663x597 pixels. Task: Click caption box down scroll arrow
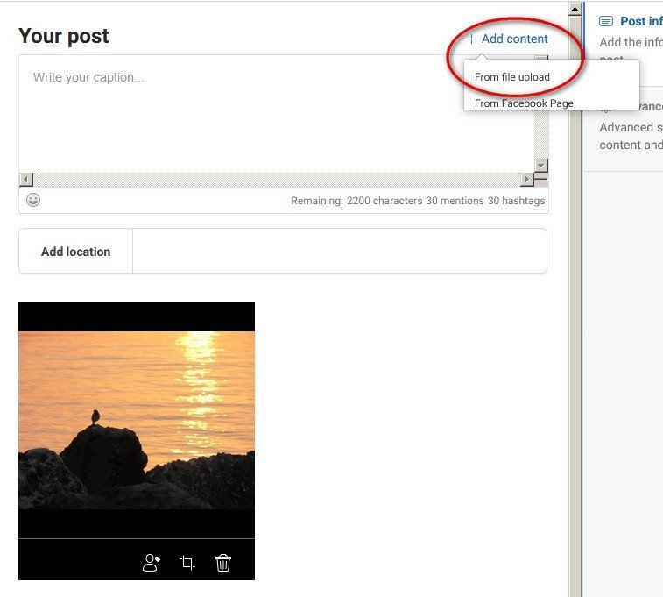tap(541, 165)
